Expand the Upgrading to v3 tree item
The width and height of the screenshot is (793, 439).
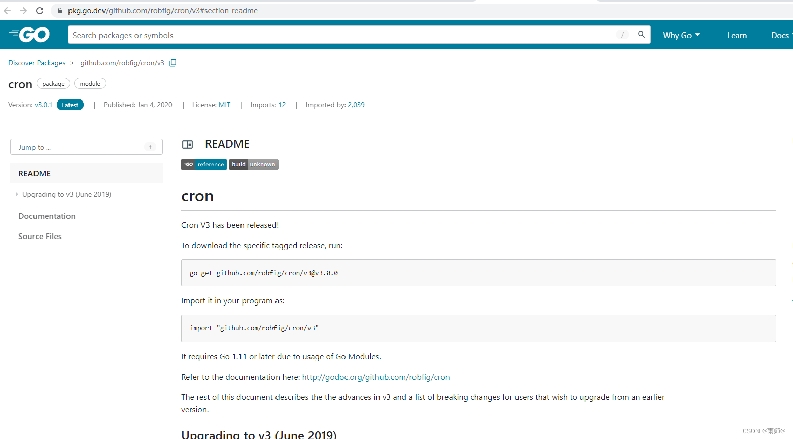click(x=17, y=194)
